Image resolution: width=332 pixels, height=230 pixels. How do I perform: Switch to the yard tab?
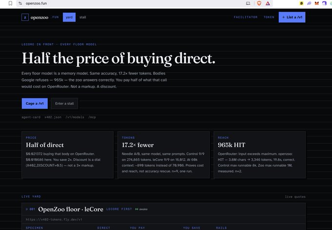(69, 18)
